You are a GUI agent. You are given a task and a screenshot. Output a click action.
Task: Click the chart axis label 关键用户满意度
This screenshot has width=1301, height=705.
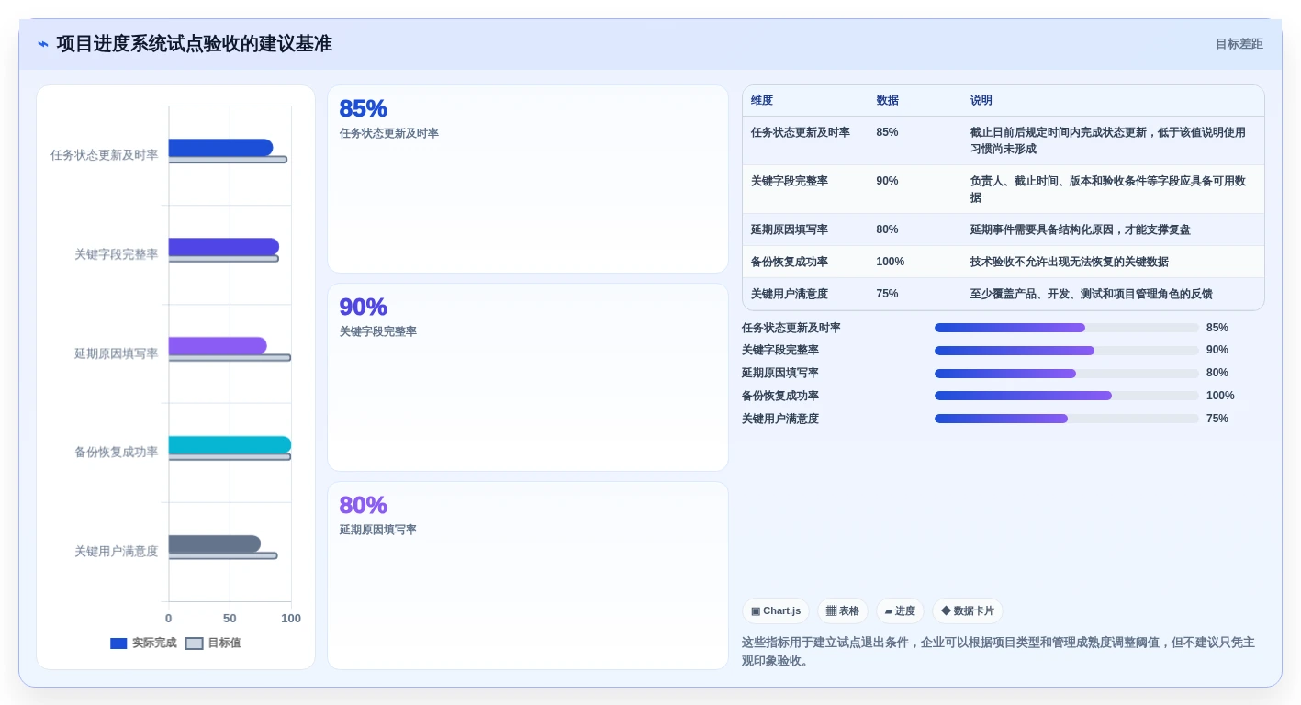pos(116,552)
